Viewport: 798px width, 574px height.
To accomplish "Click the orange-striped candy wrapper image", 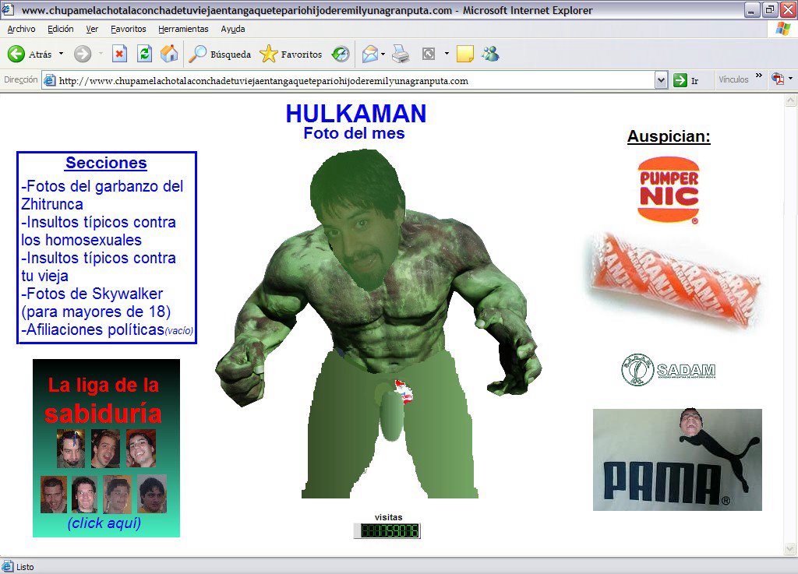I will 675,282.
